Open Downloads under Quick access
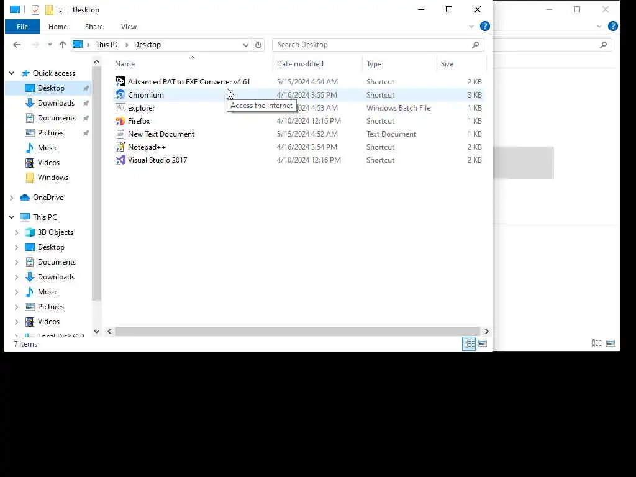 point(56,103)
